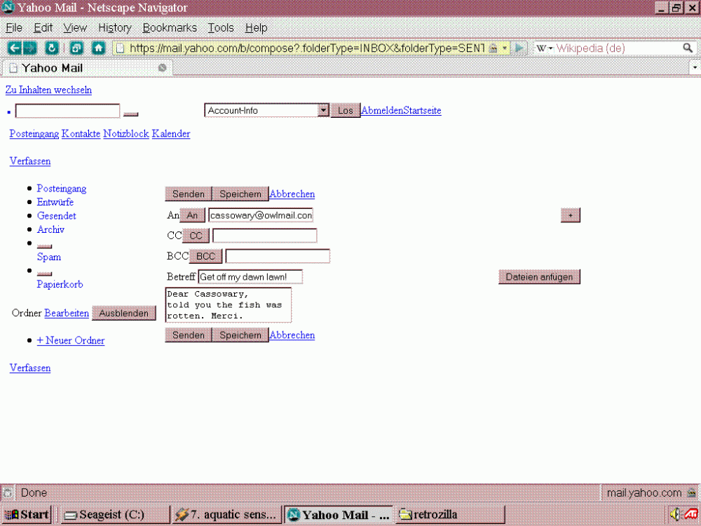Click inside the message body text area
The width and height of the screenshot is (701, 526).
point(227,304)
